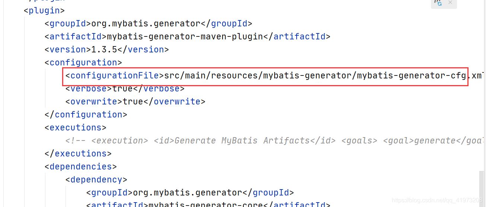The image size is (486, 207).
Task: Click the opening <dependency> tag
Action: (96, 179)
